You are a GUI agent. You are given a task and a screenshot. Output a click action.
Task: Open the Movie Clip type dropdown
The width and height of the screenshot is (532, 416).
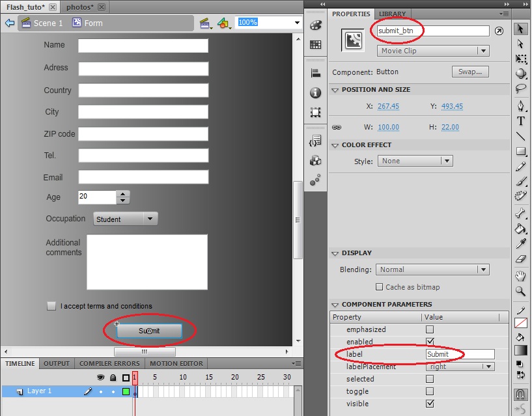[x=433, y=51]
